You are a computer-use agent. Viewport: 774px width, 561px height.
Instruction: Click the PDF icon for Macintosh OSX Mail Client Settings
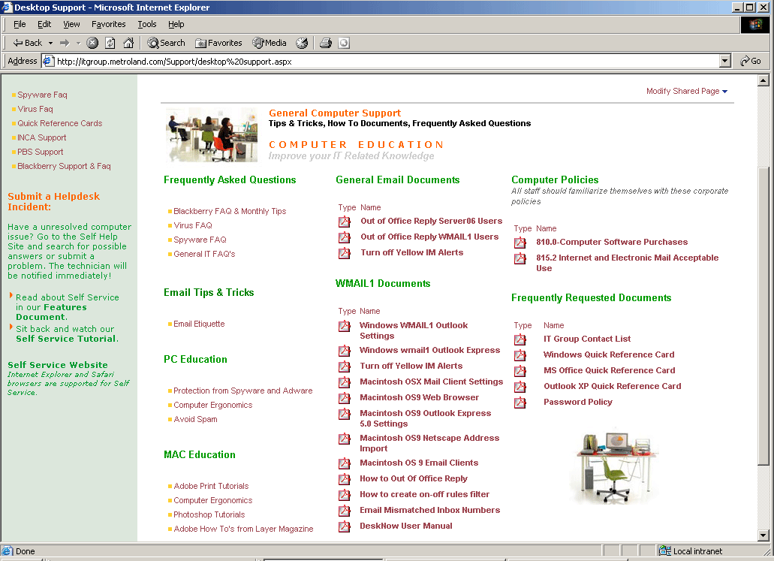click(344, 383)
